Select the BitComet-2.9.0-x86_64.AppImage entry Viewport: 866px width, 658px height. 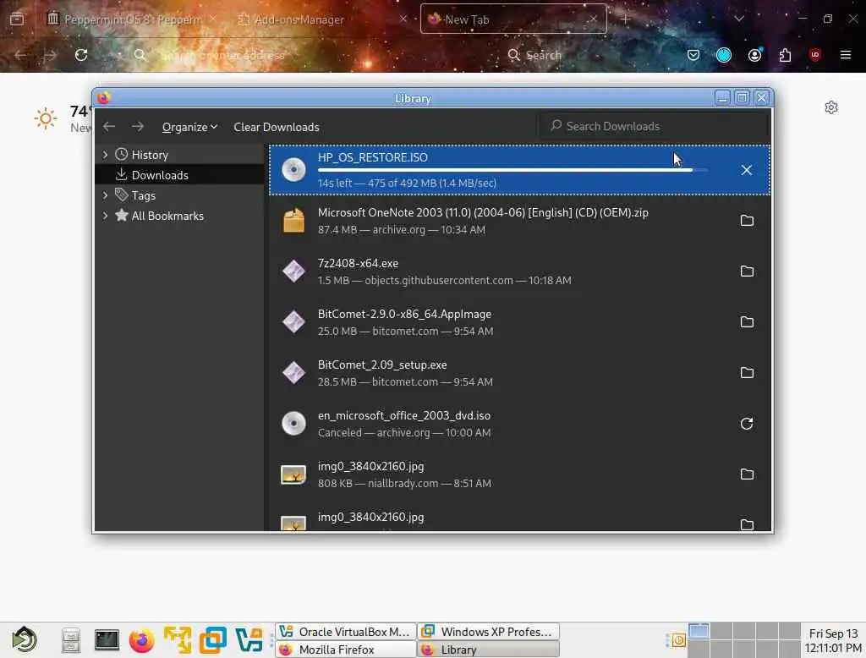tap(519, 322)
